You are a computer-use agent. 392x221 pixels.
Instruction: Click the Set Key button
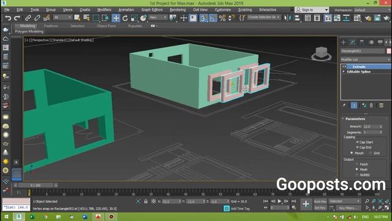point(320,208)
